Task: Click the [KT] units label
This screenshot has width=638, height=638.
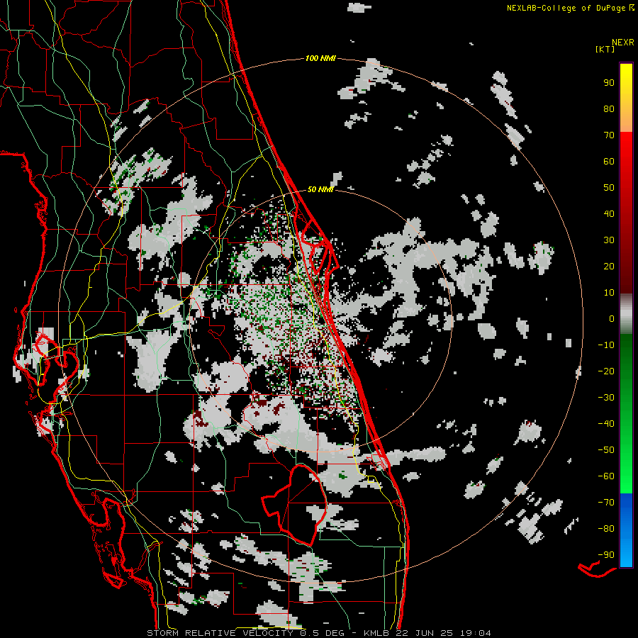Action: pyautogui.click(x=605, y=49)
